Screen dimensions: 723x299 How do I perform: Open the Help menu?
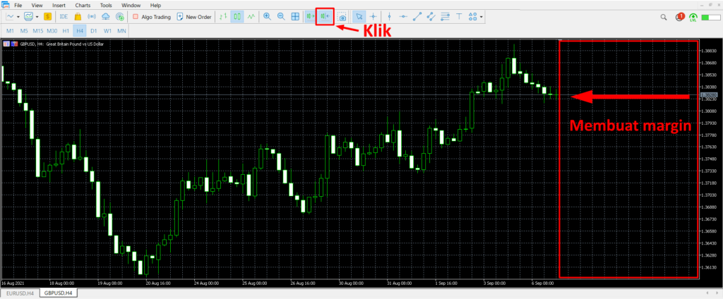click(156, 6)
